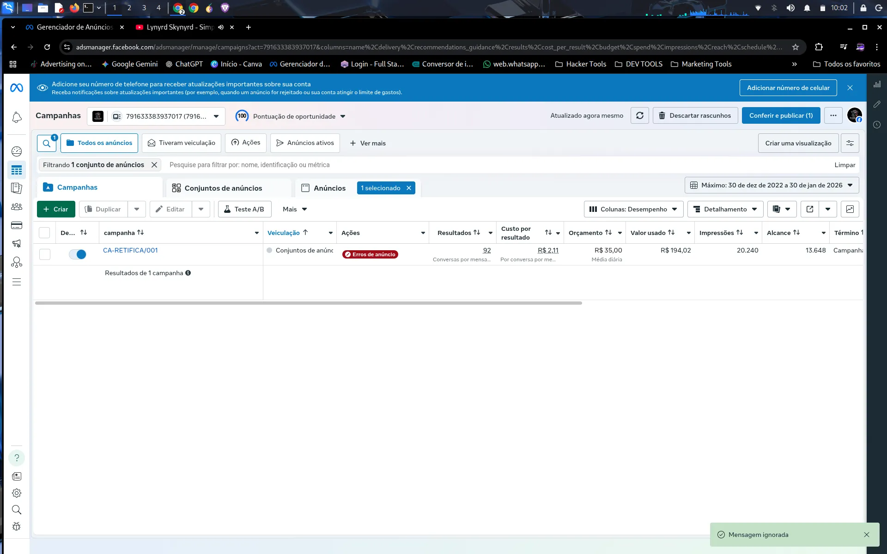Click the horizontal table scrollbar
887x554 pixels.
(309, 303)
